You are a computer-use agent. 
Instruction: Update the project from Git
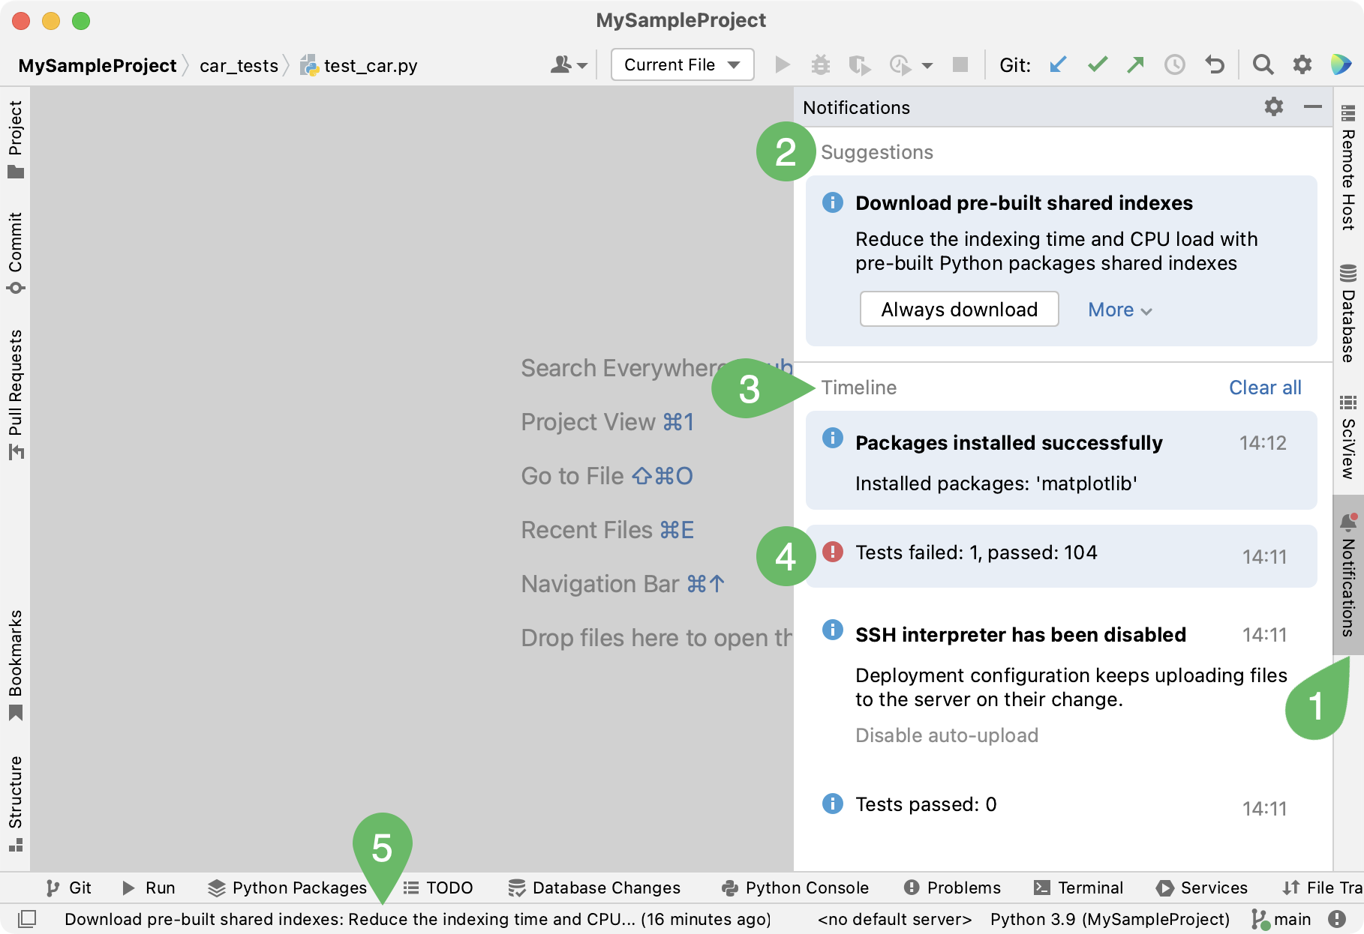(1057, 65)
